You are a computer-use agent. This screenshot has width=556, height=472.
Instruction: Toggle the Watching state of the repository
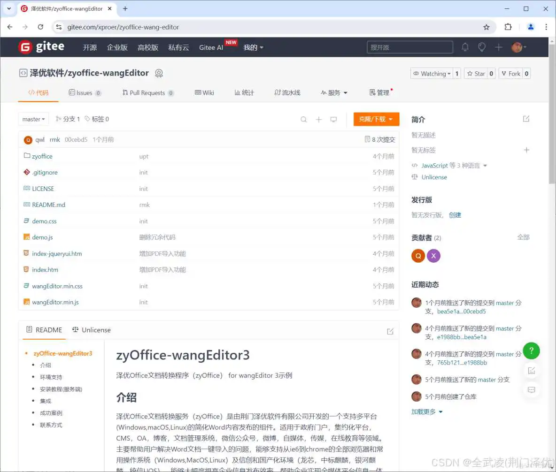tap(432, 73)
